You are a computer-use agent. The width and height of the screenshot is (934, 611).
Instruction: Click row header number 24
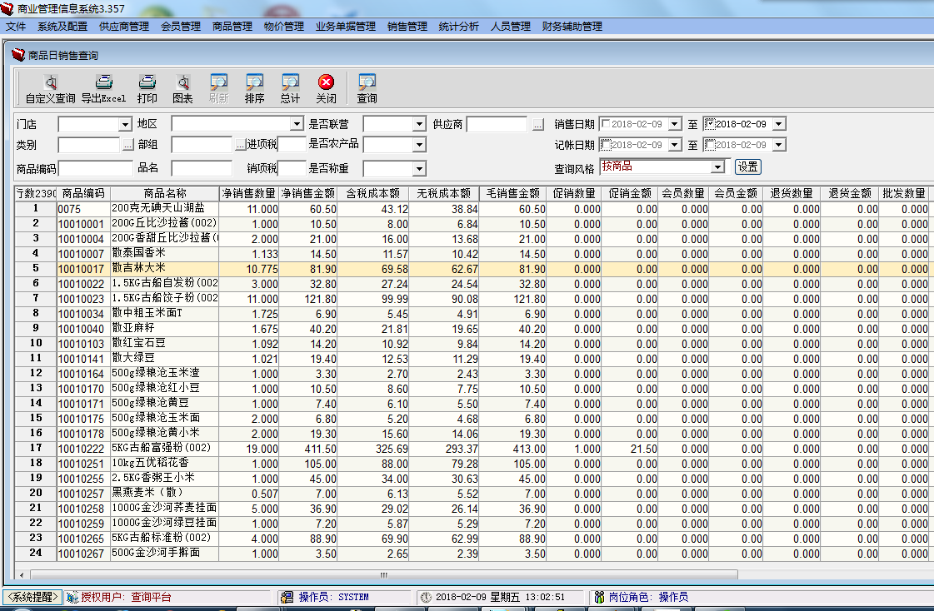(x=36, y=553)
